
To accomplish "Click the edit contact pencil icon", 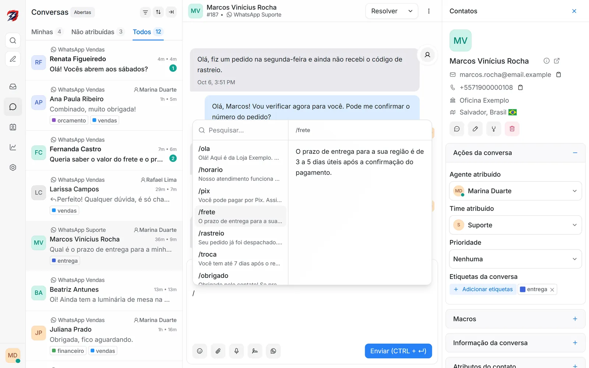I will pyautogui.click(x=475, y=129).
